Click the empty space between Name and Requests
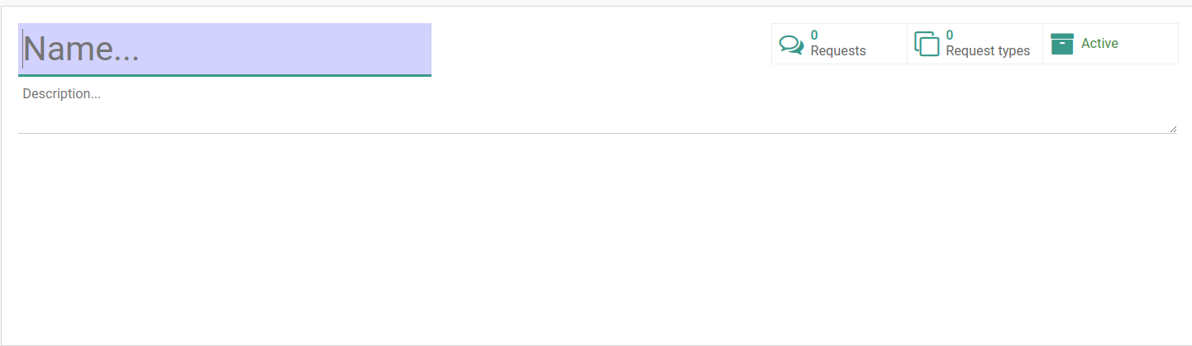The height and width of the screenshot is (346, 1192). pos(601,45)
